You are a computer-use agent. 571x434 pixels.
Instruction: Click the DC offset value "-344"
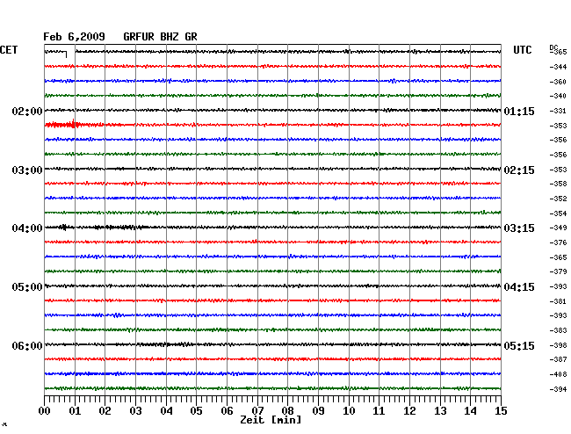click(x=558, y=67)
